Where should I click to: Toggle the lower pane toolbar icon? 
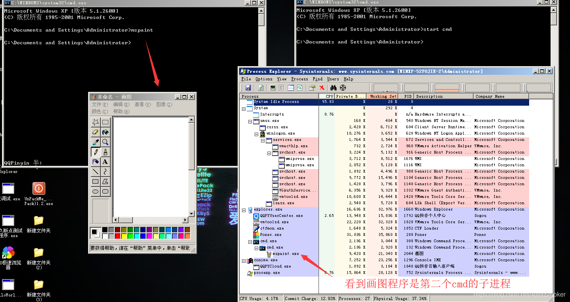pyautogui.click(x=291, y=87)
